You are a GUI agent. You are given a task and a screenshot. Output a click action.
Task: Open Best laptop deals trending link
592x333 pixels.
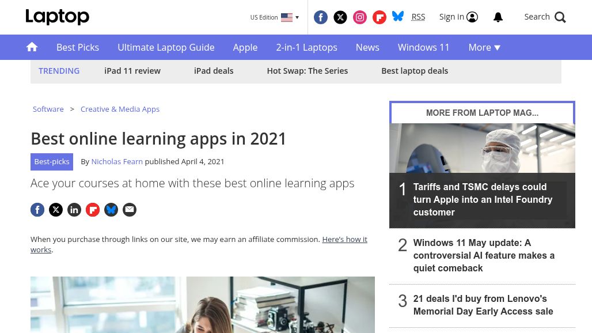click(x=415, y=71)
